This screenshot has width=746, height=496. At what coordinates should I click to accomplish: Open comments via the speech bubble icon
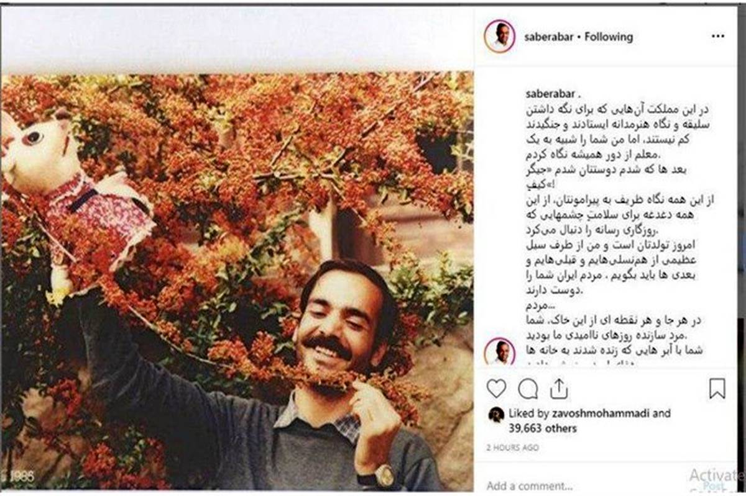click(x=528, y=389)
